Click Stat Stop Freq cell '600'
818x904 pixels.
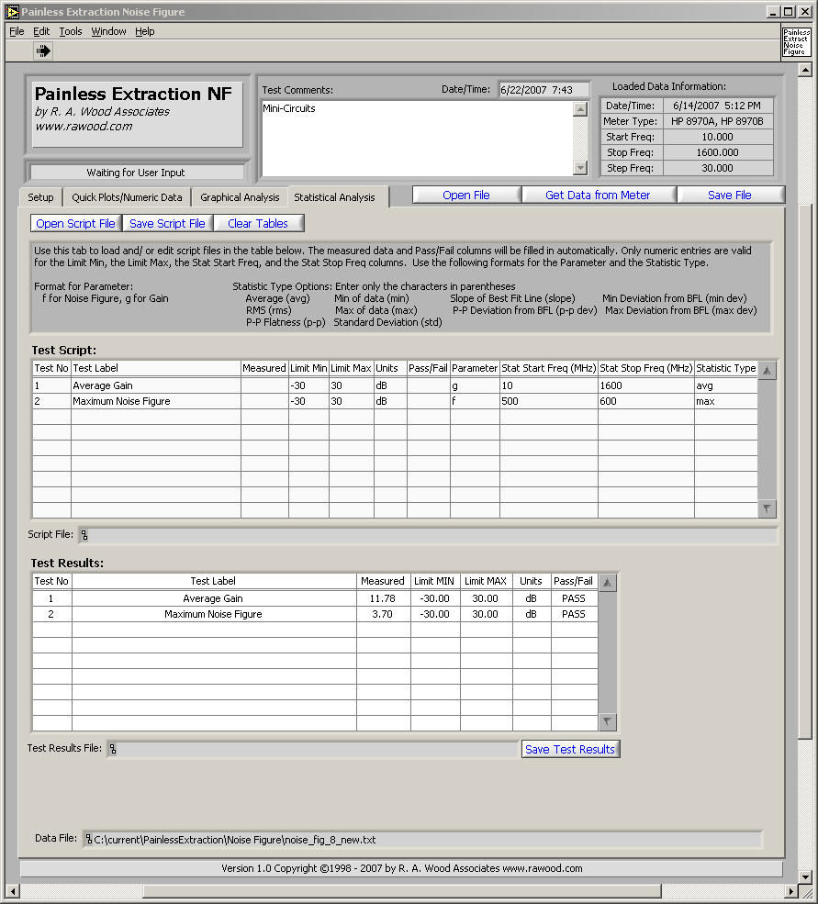[x=646, y=401]
